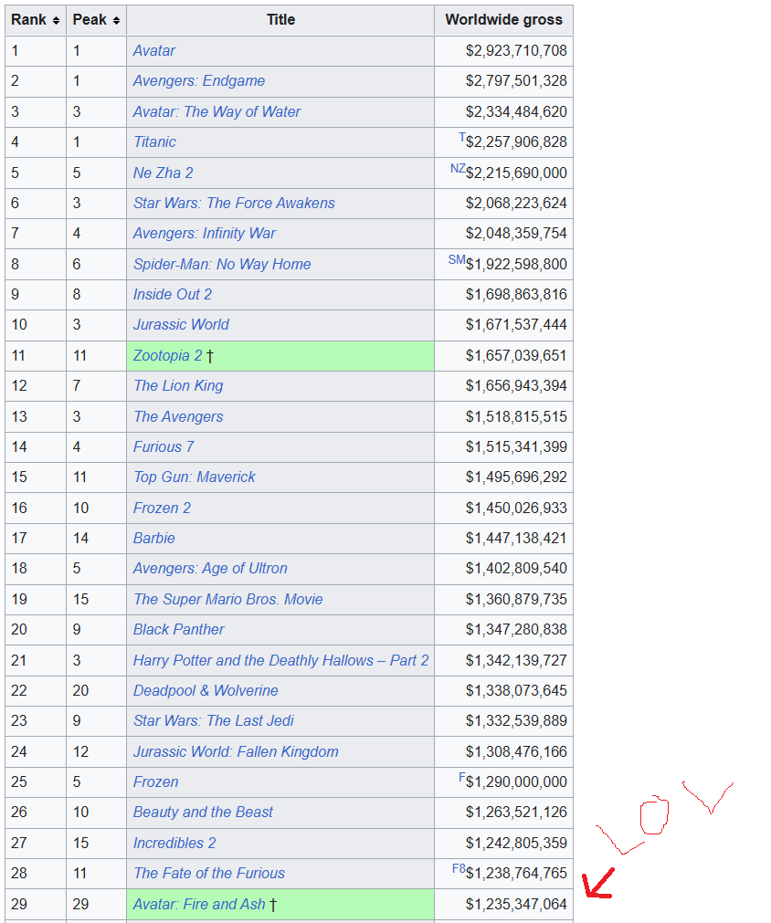
Task: Select the gross value $1,447,138,421
Action: 516,538
